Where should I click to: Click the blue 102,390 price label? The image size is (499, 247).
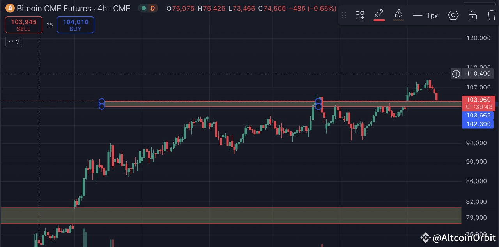click(x=478, y=124)
